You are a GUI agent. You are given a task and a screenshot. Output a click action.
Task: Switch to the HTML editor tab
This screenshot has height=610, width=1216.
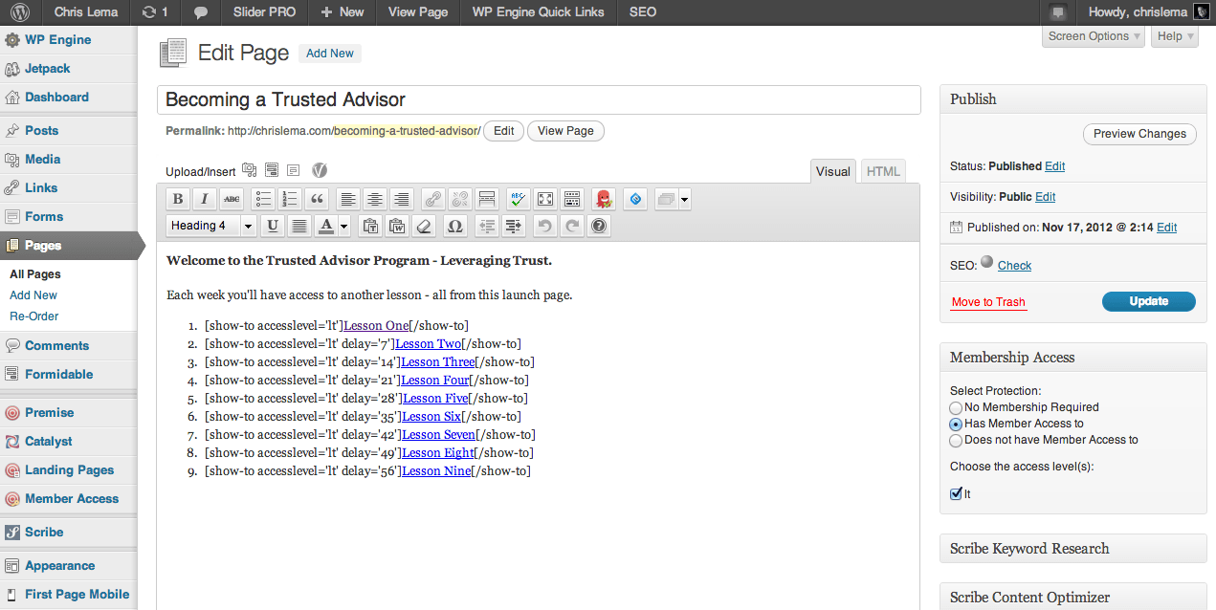(882, 171)
